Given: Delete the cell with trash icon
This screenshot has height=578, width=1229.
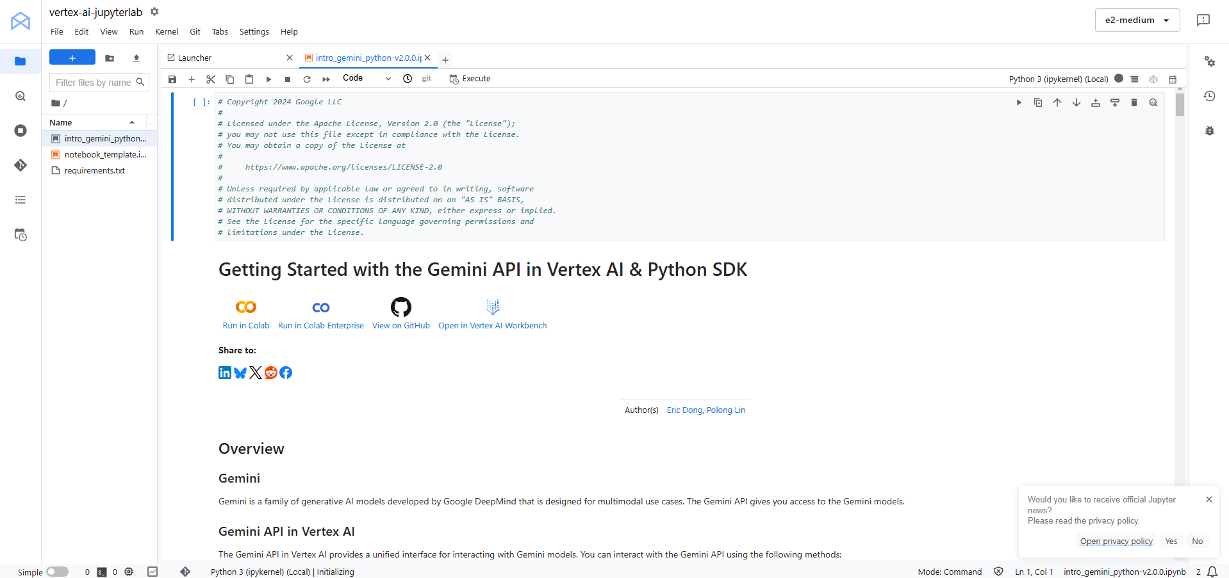Looking at the screenshot, I should pos(1134,102).
